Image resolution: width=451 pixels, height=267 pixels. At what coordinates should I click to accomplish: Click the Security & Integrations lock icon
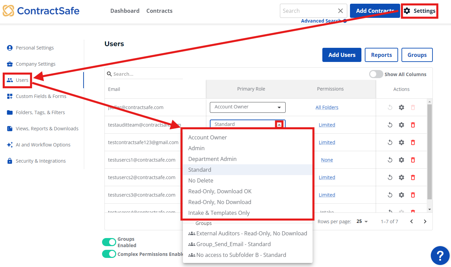[x=10, y=161]
